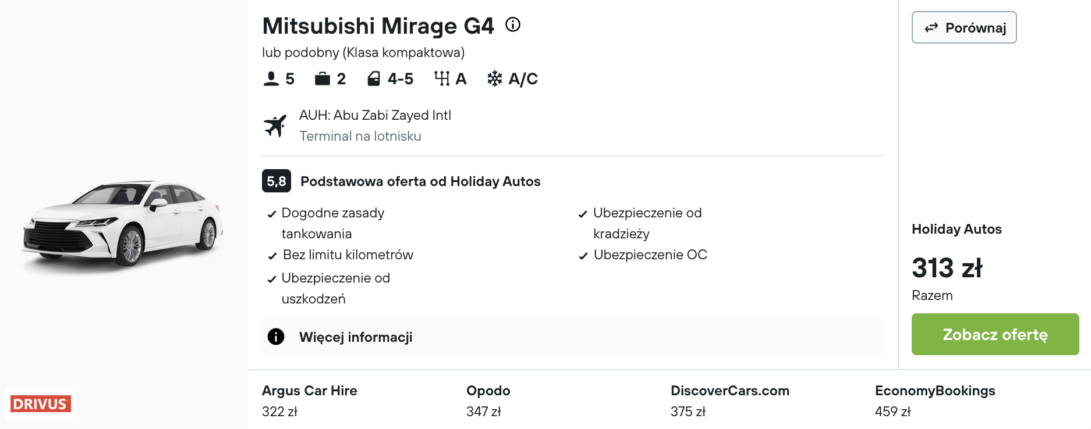Image resolution: width=1091 pixels, height=429 pixels.
Task: Click the 5,8 rating badge
Action: [277, 181]
